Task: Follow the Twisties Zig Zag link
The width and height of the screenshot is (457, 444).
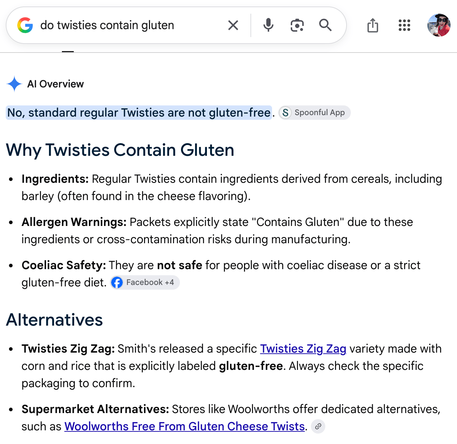Action: (x=303, y=349)
